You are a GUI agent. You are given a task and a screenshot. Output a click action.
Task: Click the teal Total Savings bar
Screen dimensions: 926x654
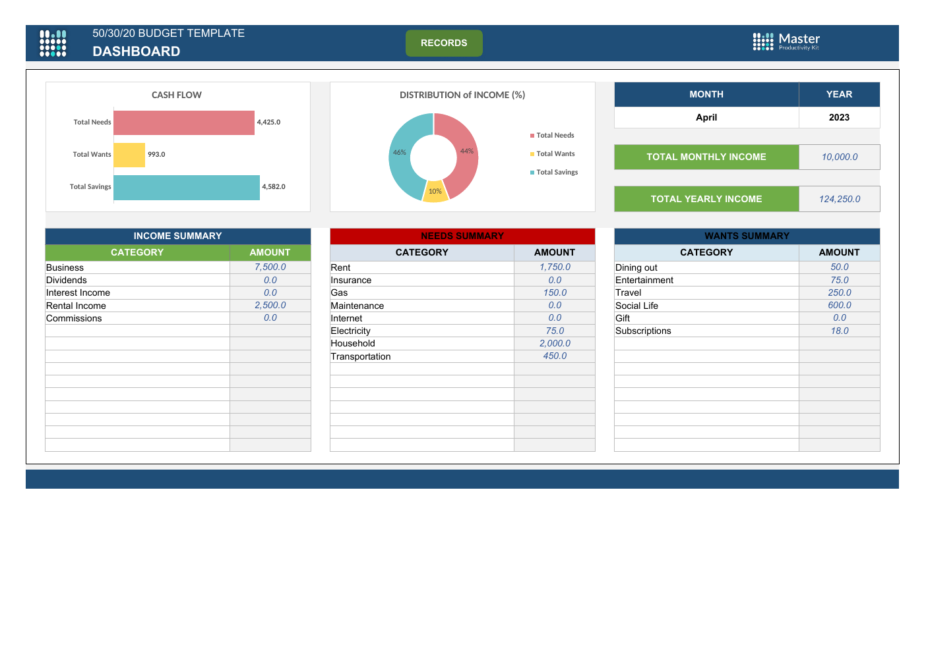click(187, 188)
